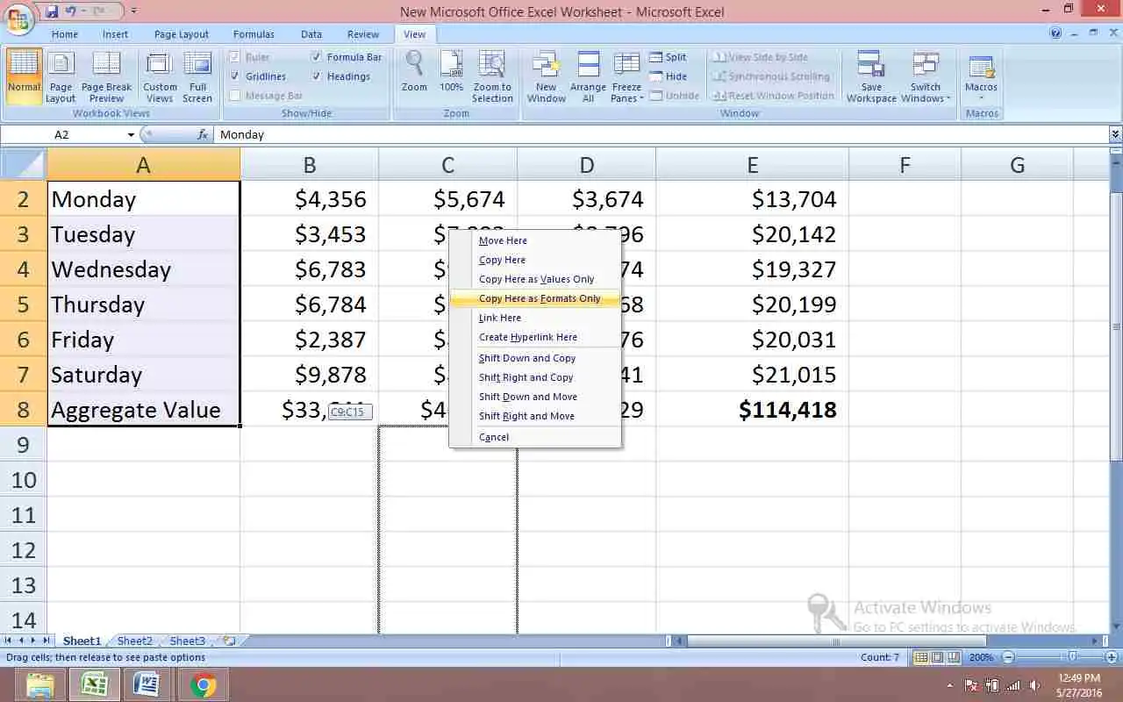
Task: Click the Save icon in Quick Access Toolbar
Action: 52,11
